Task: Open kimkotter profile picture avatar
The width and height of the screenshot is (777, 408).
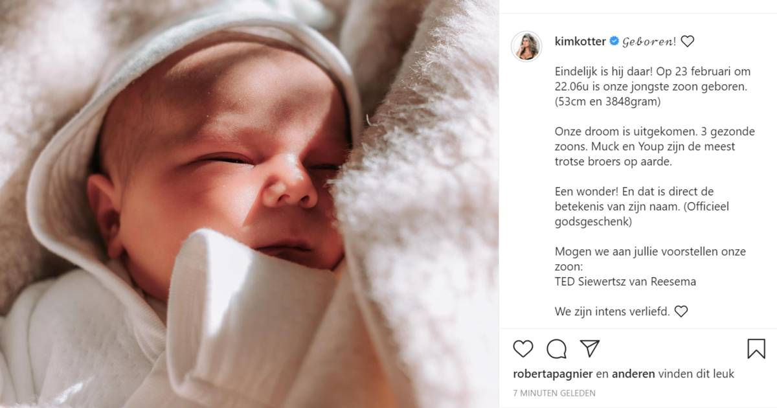Action: [x=526, y=47]
